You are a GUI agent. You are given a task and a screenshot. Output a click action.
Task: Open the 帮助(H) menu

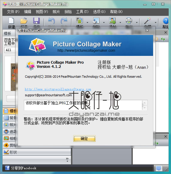[116, 12]
